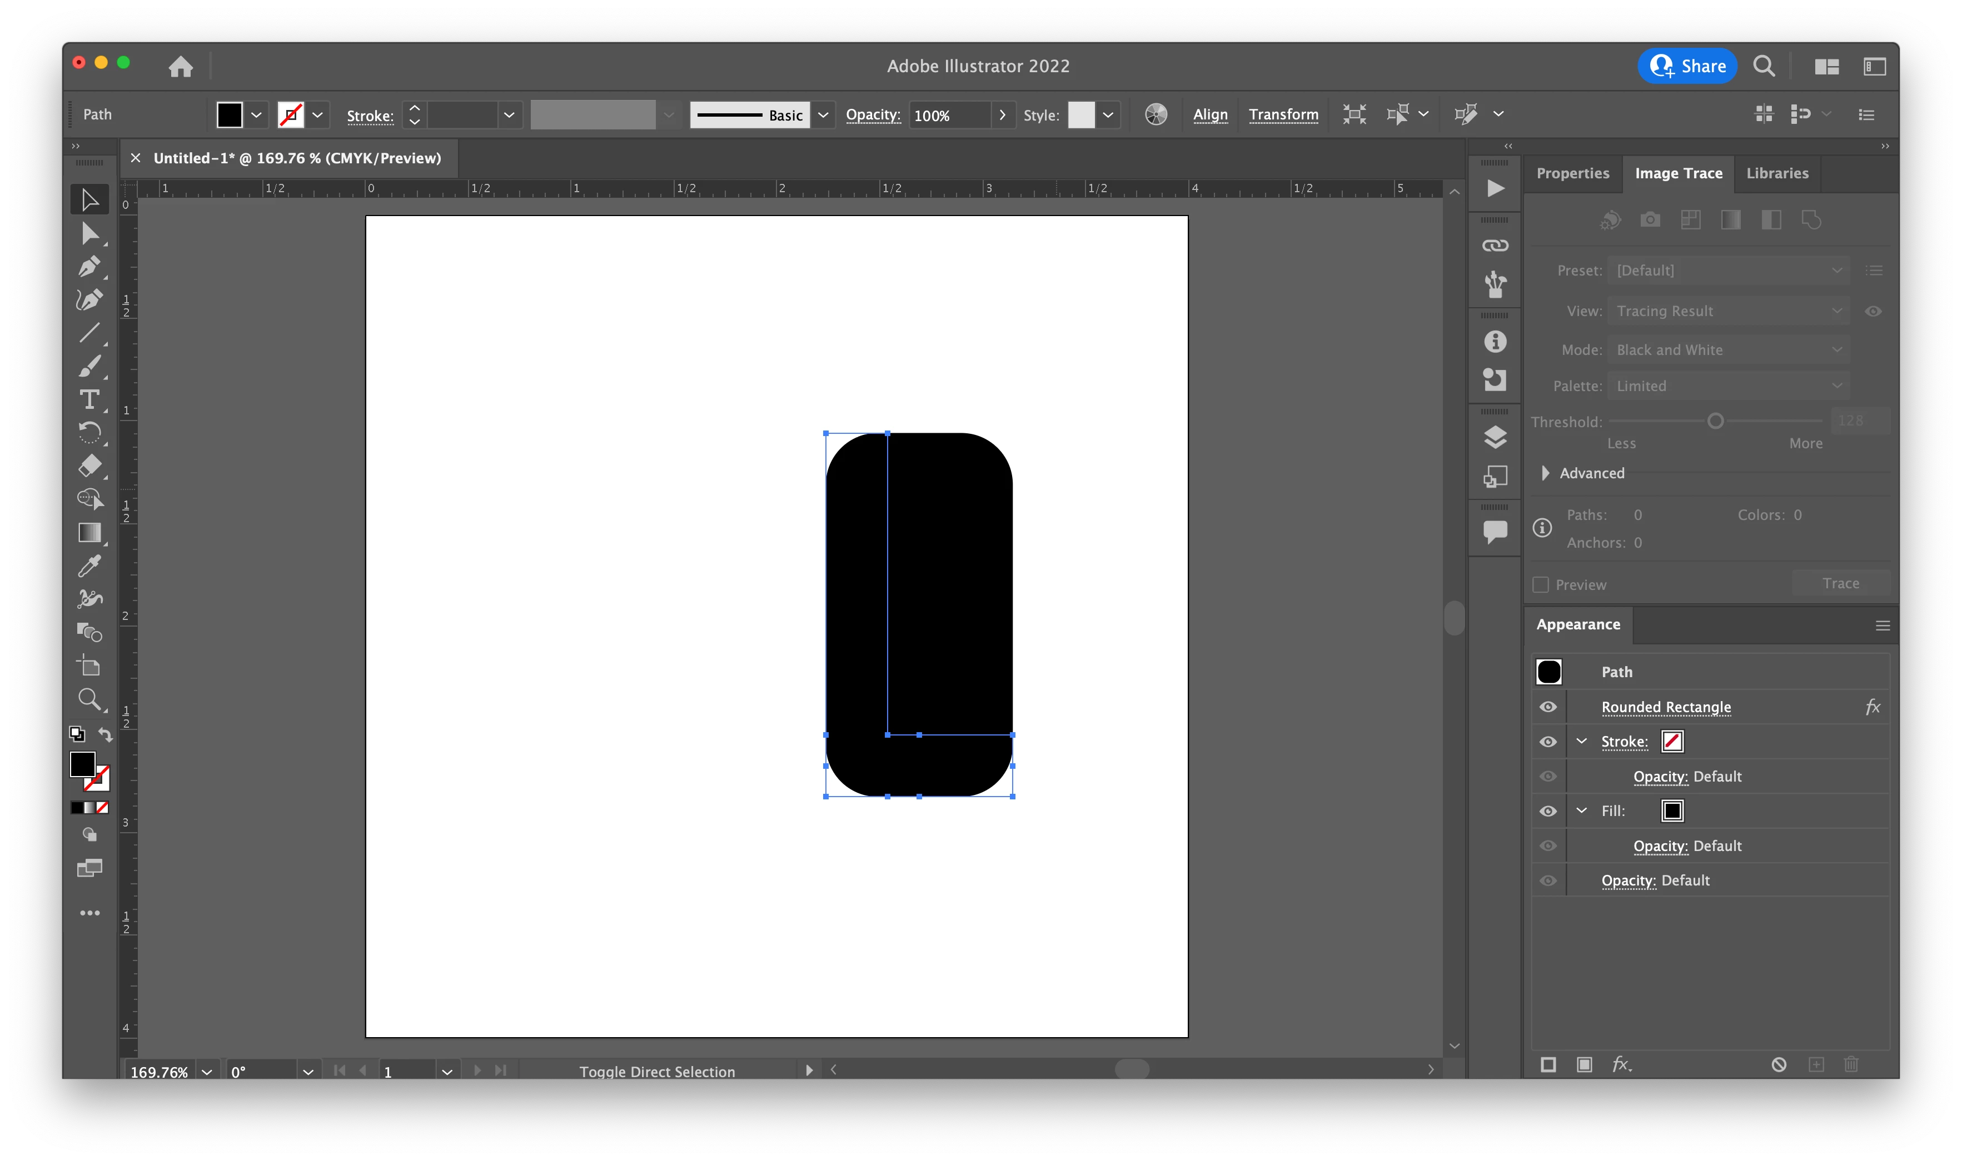
Task: Select the Eraser tool
Action: (x=89, y=466)
